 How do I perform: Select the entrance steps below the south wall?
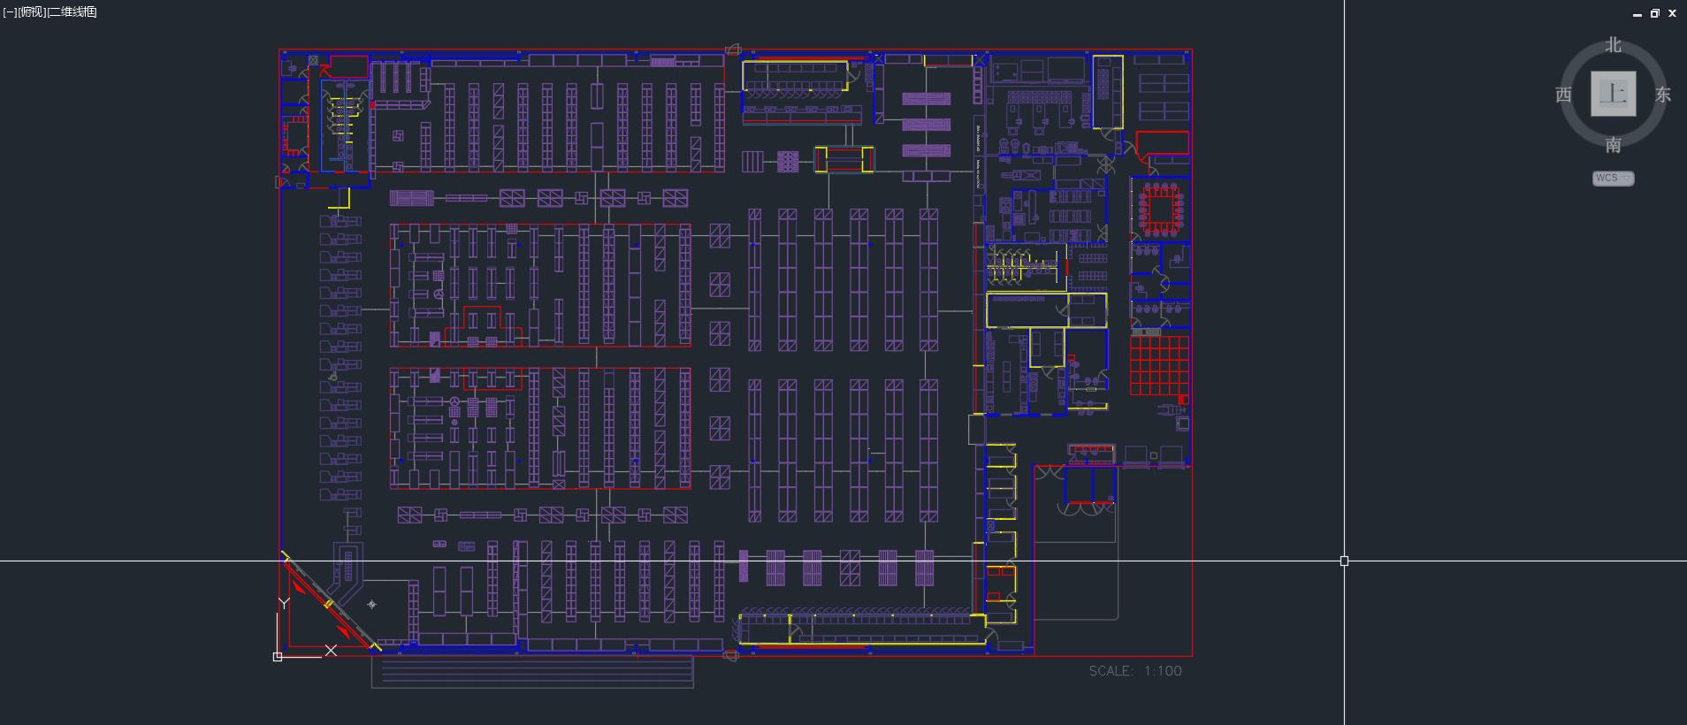[532, 673]
